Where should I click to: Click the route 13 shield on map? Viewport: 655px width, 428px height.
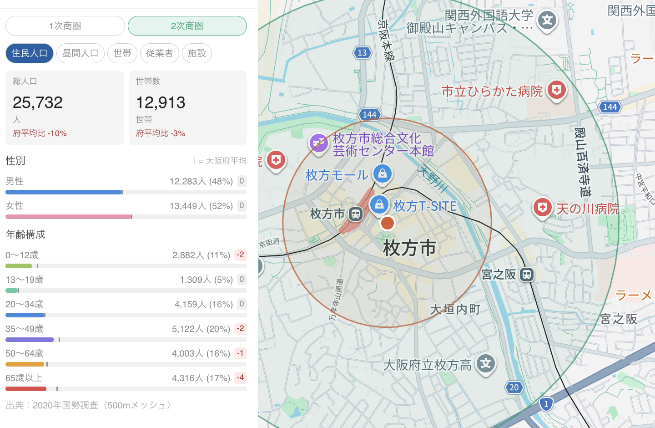point(362,53)
